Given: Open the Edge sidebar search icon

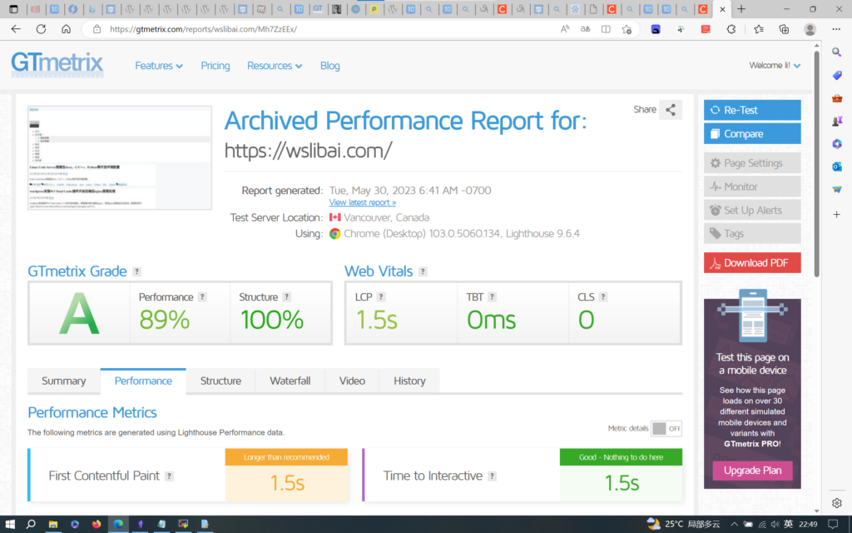Looking at the screenshot, I should (x=837, y=52).
